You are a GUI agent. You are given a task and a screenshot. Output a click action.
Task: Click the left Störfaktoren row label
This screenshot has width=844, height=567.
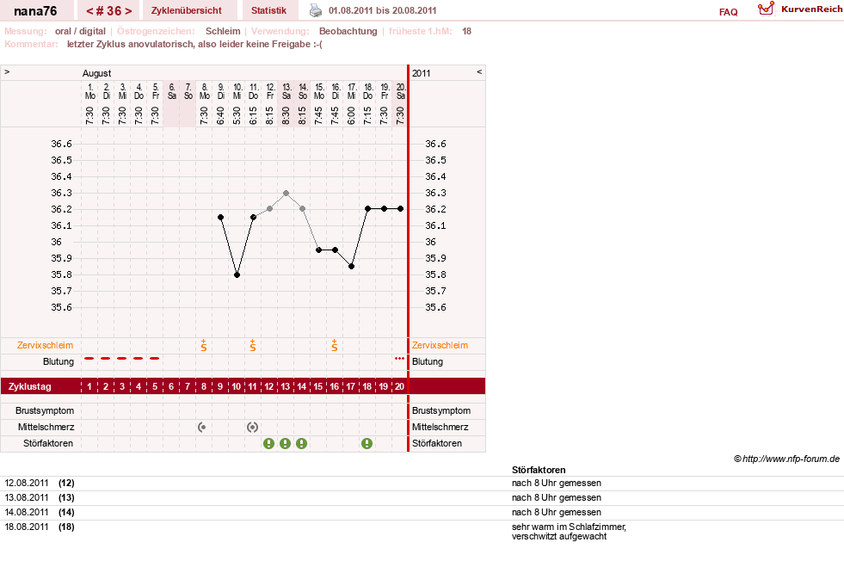[x=48, y=443]
